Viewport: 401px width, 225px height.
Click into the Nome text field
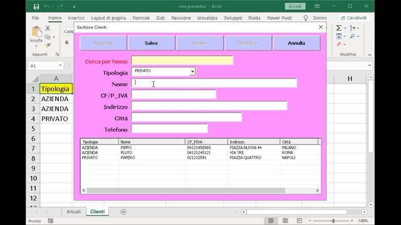pyautogui.click(x=214, y=83)
